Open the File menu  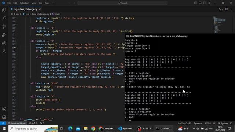point(9,3)
